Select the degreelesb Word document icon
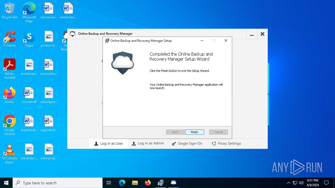The width and height of the screenshot is (335, 188). (x=29, y=124)
